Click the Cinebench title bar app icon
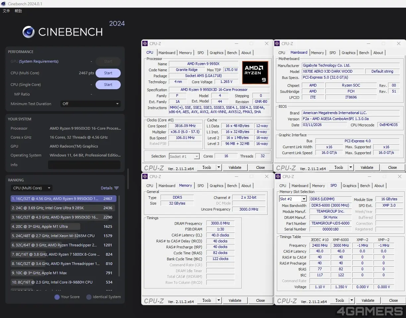The height and width of the screenshot is (318, 406). (3, 4)
